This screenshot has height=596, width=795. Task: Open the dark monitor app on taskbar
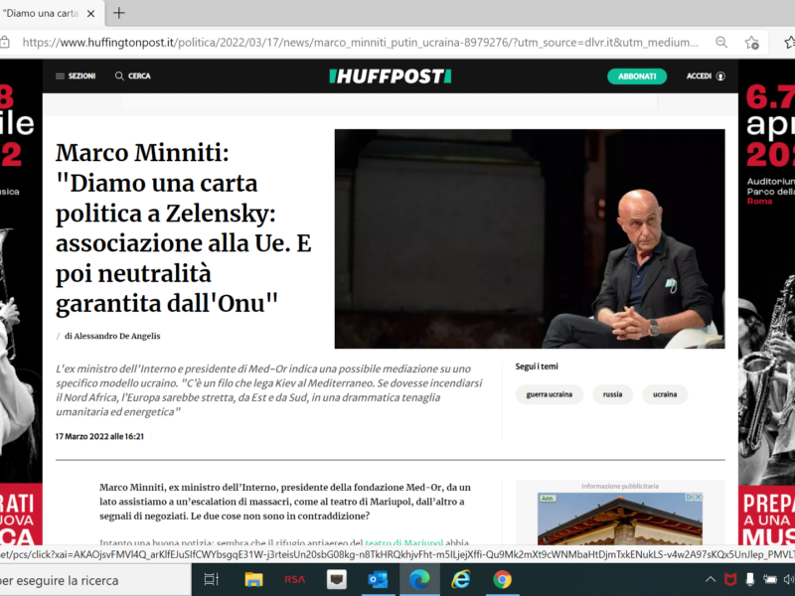pos(336,579)
